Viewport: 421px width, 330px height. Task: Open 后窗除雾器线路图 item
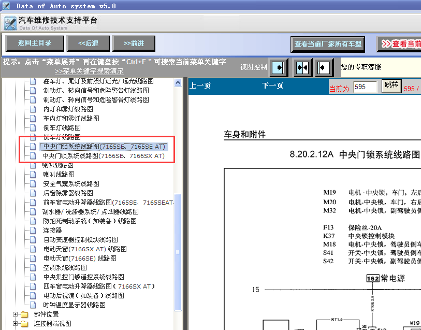(68, 193)
